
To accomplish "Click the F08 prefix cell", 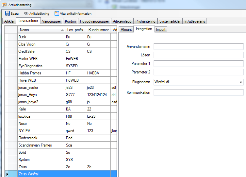I will 75,116.
